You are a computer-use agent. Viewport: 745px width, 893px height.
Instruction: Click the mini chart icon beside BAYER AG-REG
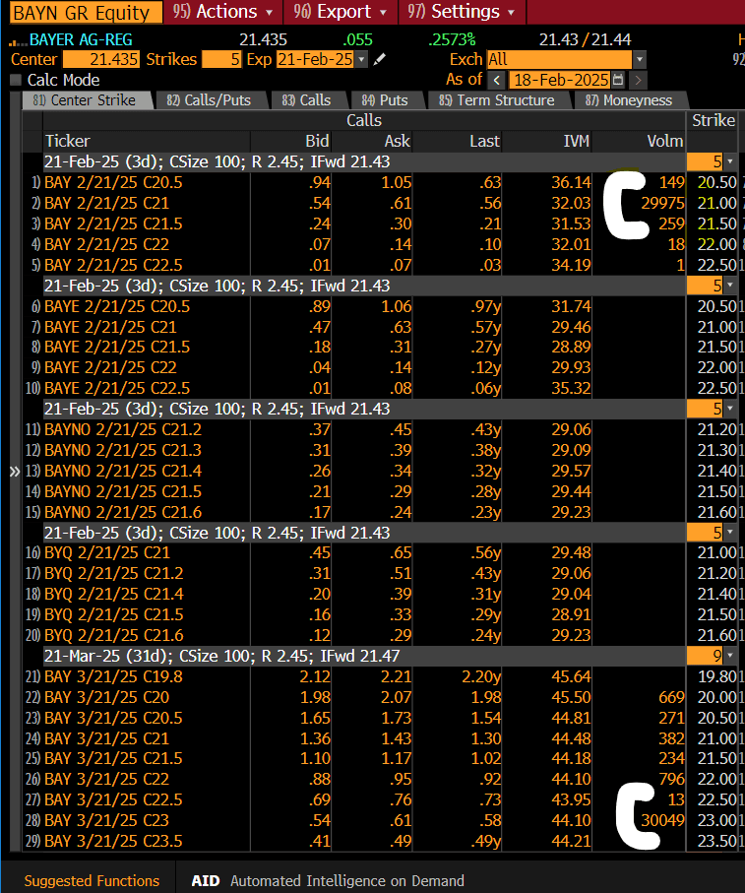(x=17, y=41)
